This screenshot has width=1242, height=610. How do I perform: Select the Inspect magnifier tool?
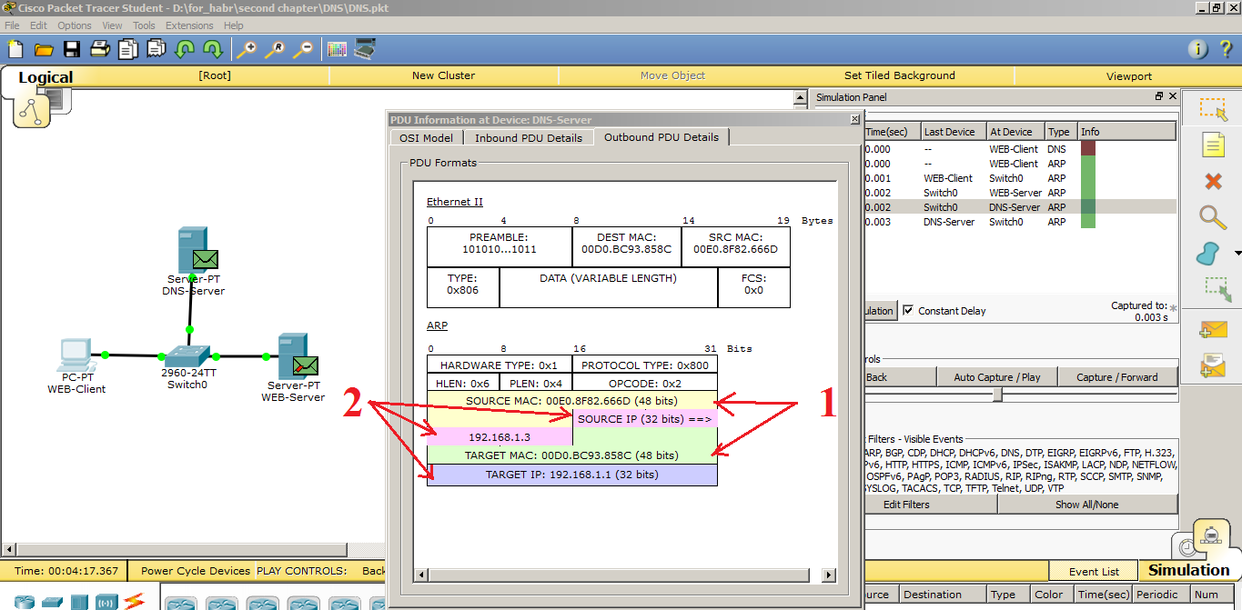(x=1213, y=217)
